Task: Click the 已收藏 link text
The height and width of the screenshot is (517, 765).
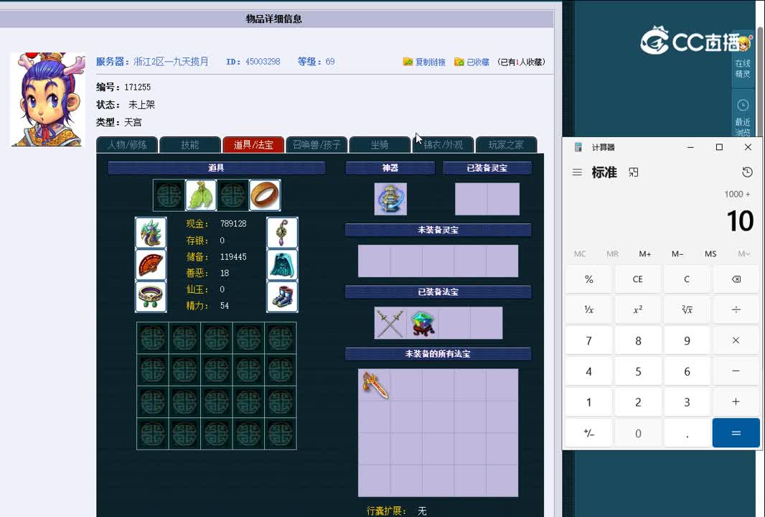Action: [x=478, y=62]
